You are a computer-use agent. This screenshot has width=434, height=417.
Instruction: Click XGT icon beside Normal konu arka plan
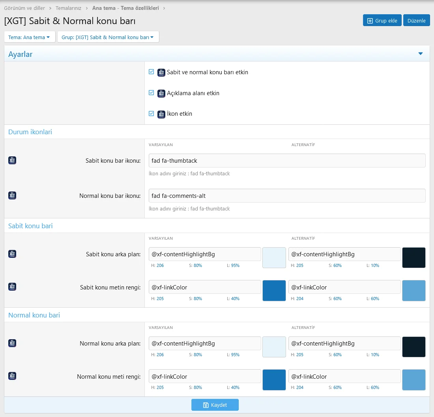pos(12,343)
